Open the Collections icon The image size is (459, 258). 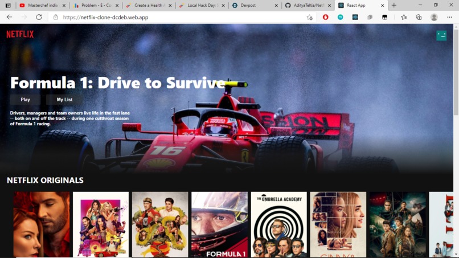[x=419, y=17]
